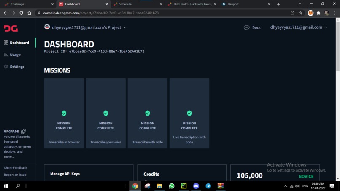Open PyCharm from the taskbar
The height and width of the screenshot is (191, 340).
coord(183,186)
